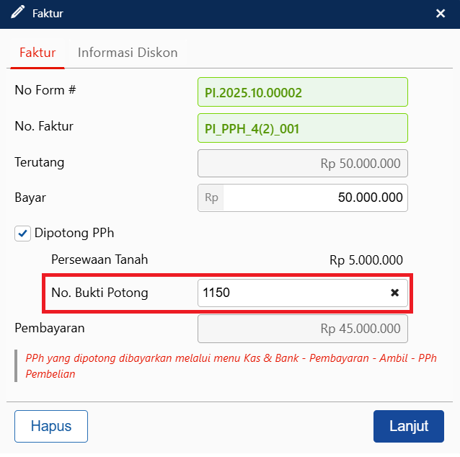Close the Faktur dialog
Viewport: 460px width, 457px height.
pyautogui.click(x=441, y=13)
